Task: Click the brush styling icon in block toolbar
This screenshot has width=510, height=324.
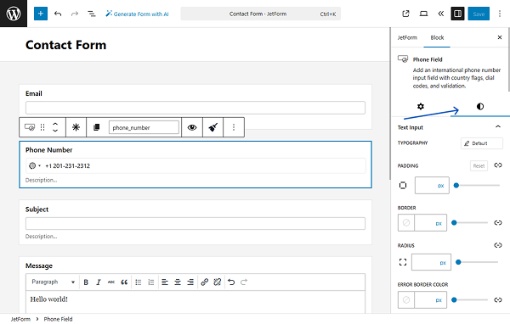Action: click(213, 127)
